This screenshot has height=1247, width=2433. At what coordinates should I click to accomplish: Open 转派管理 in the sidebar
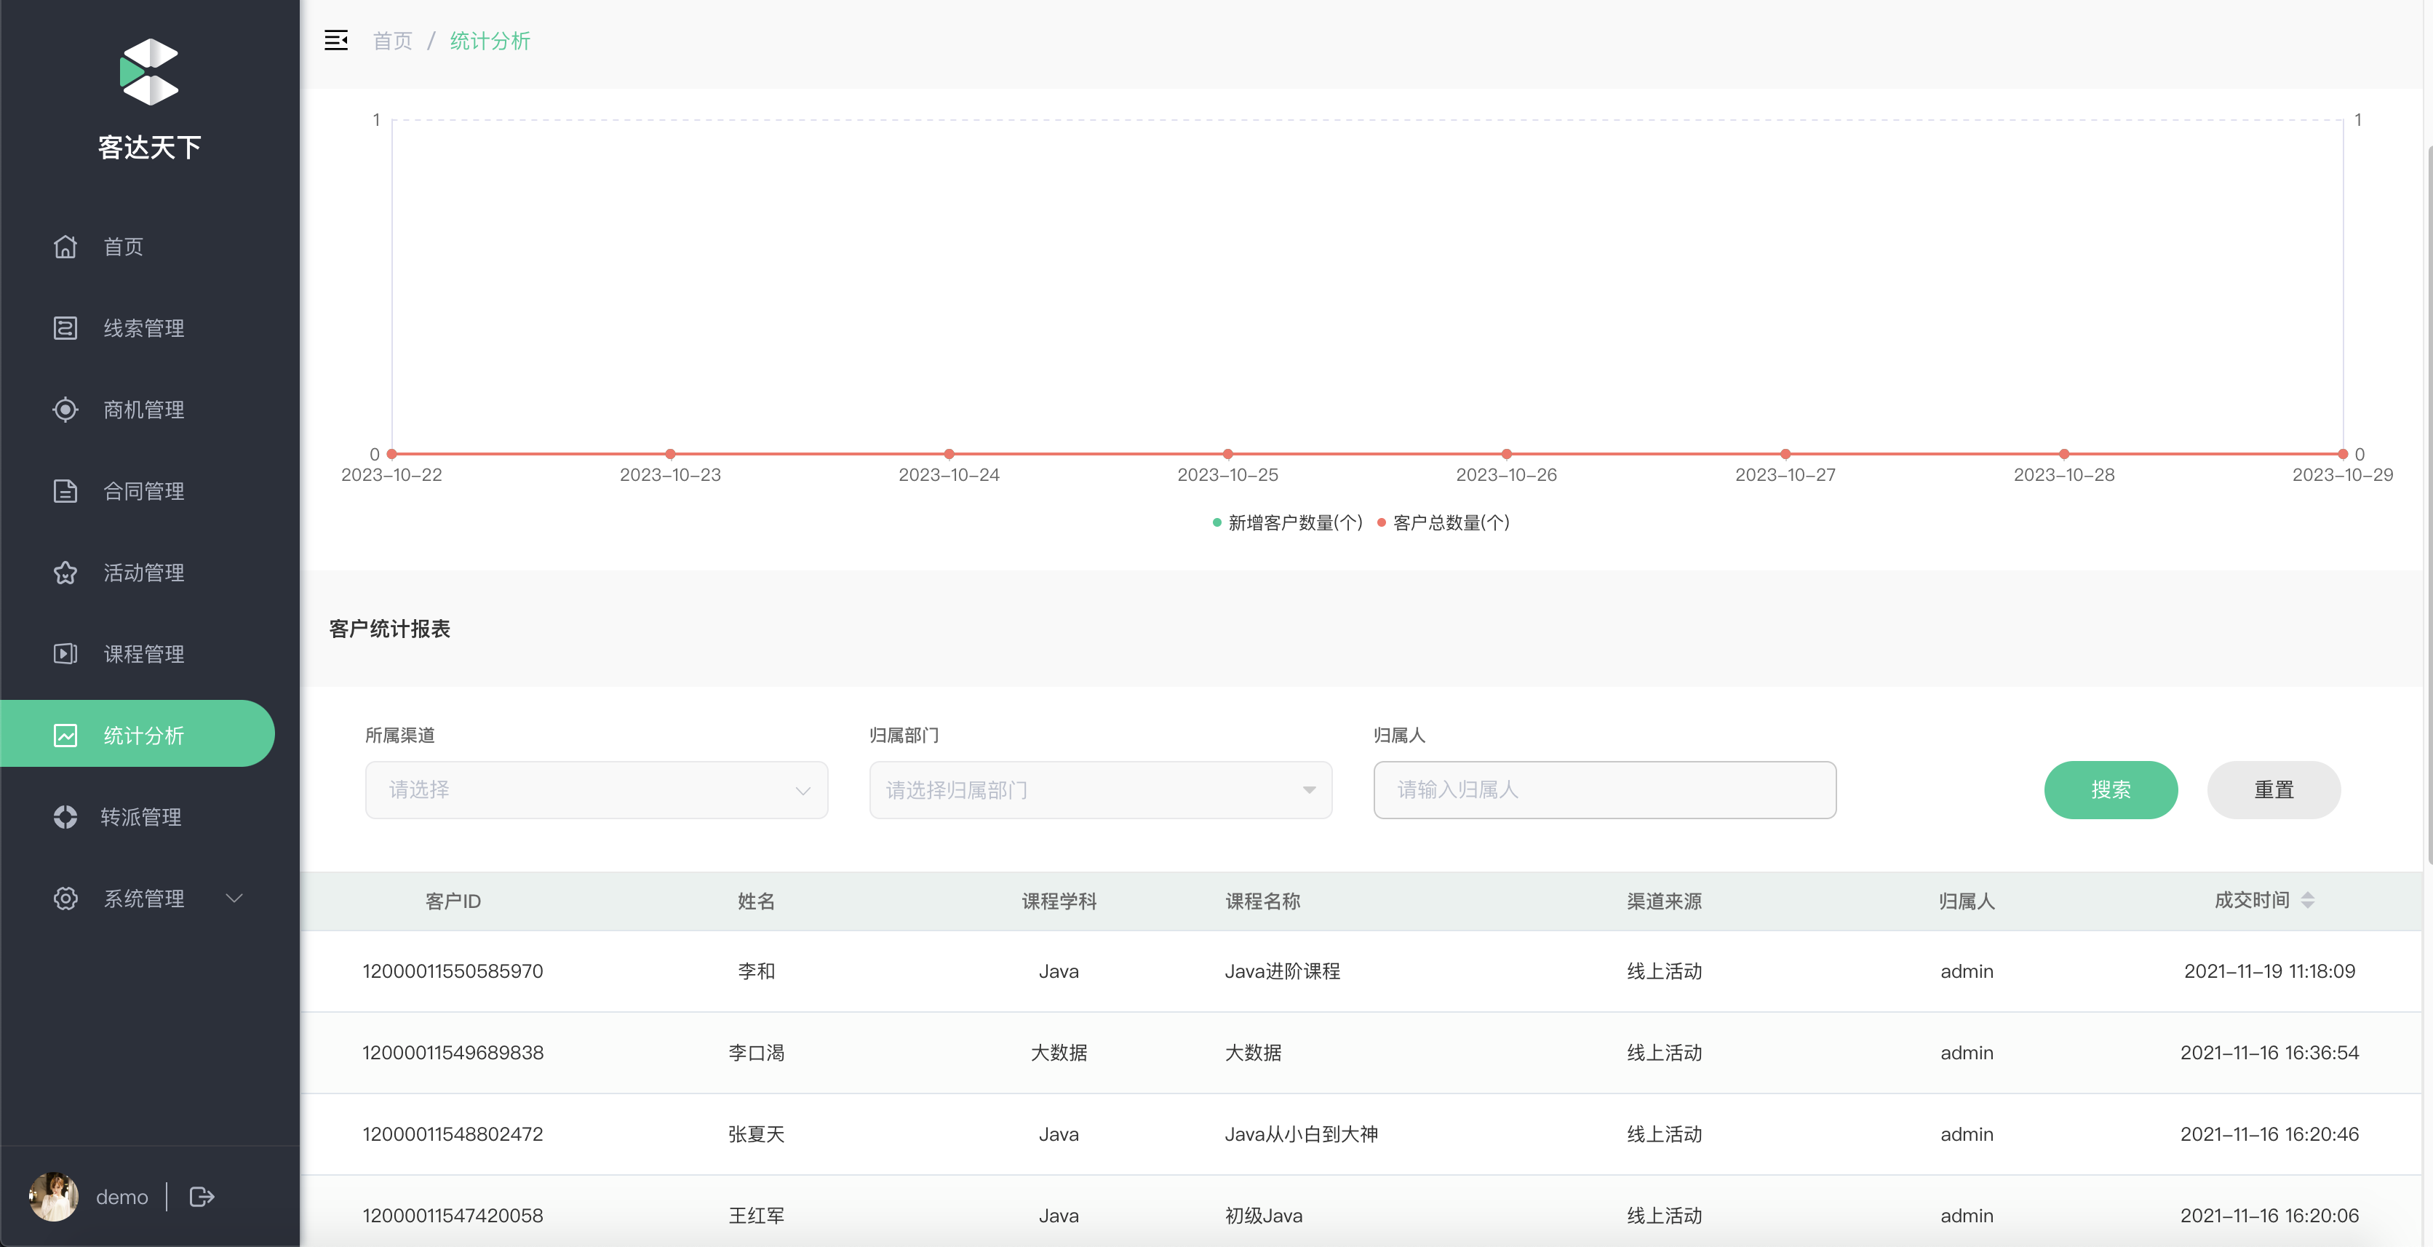142,817
